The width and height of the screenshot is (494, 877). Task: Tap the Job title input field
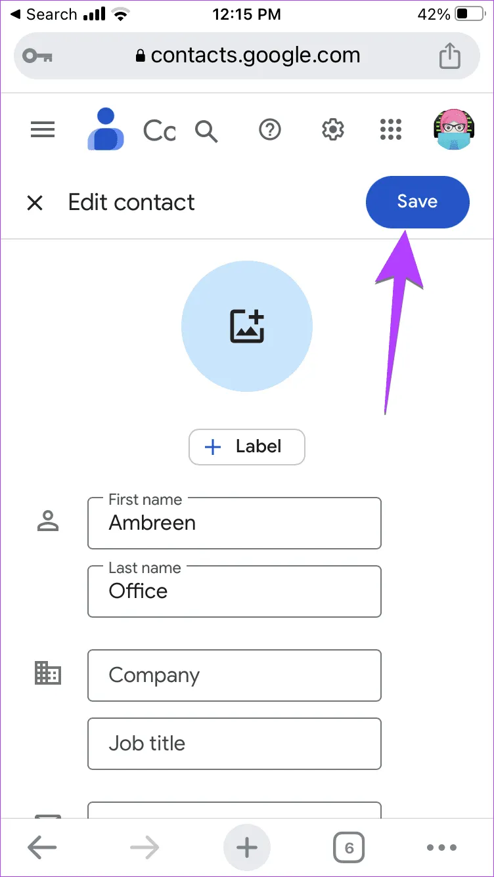[x=234, y=744]
